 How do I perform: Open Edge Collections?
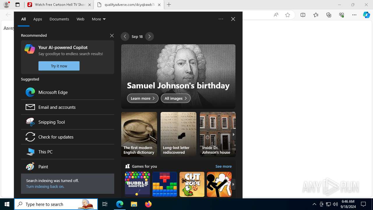click(329, 15)
